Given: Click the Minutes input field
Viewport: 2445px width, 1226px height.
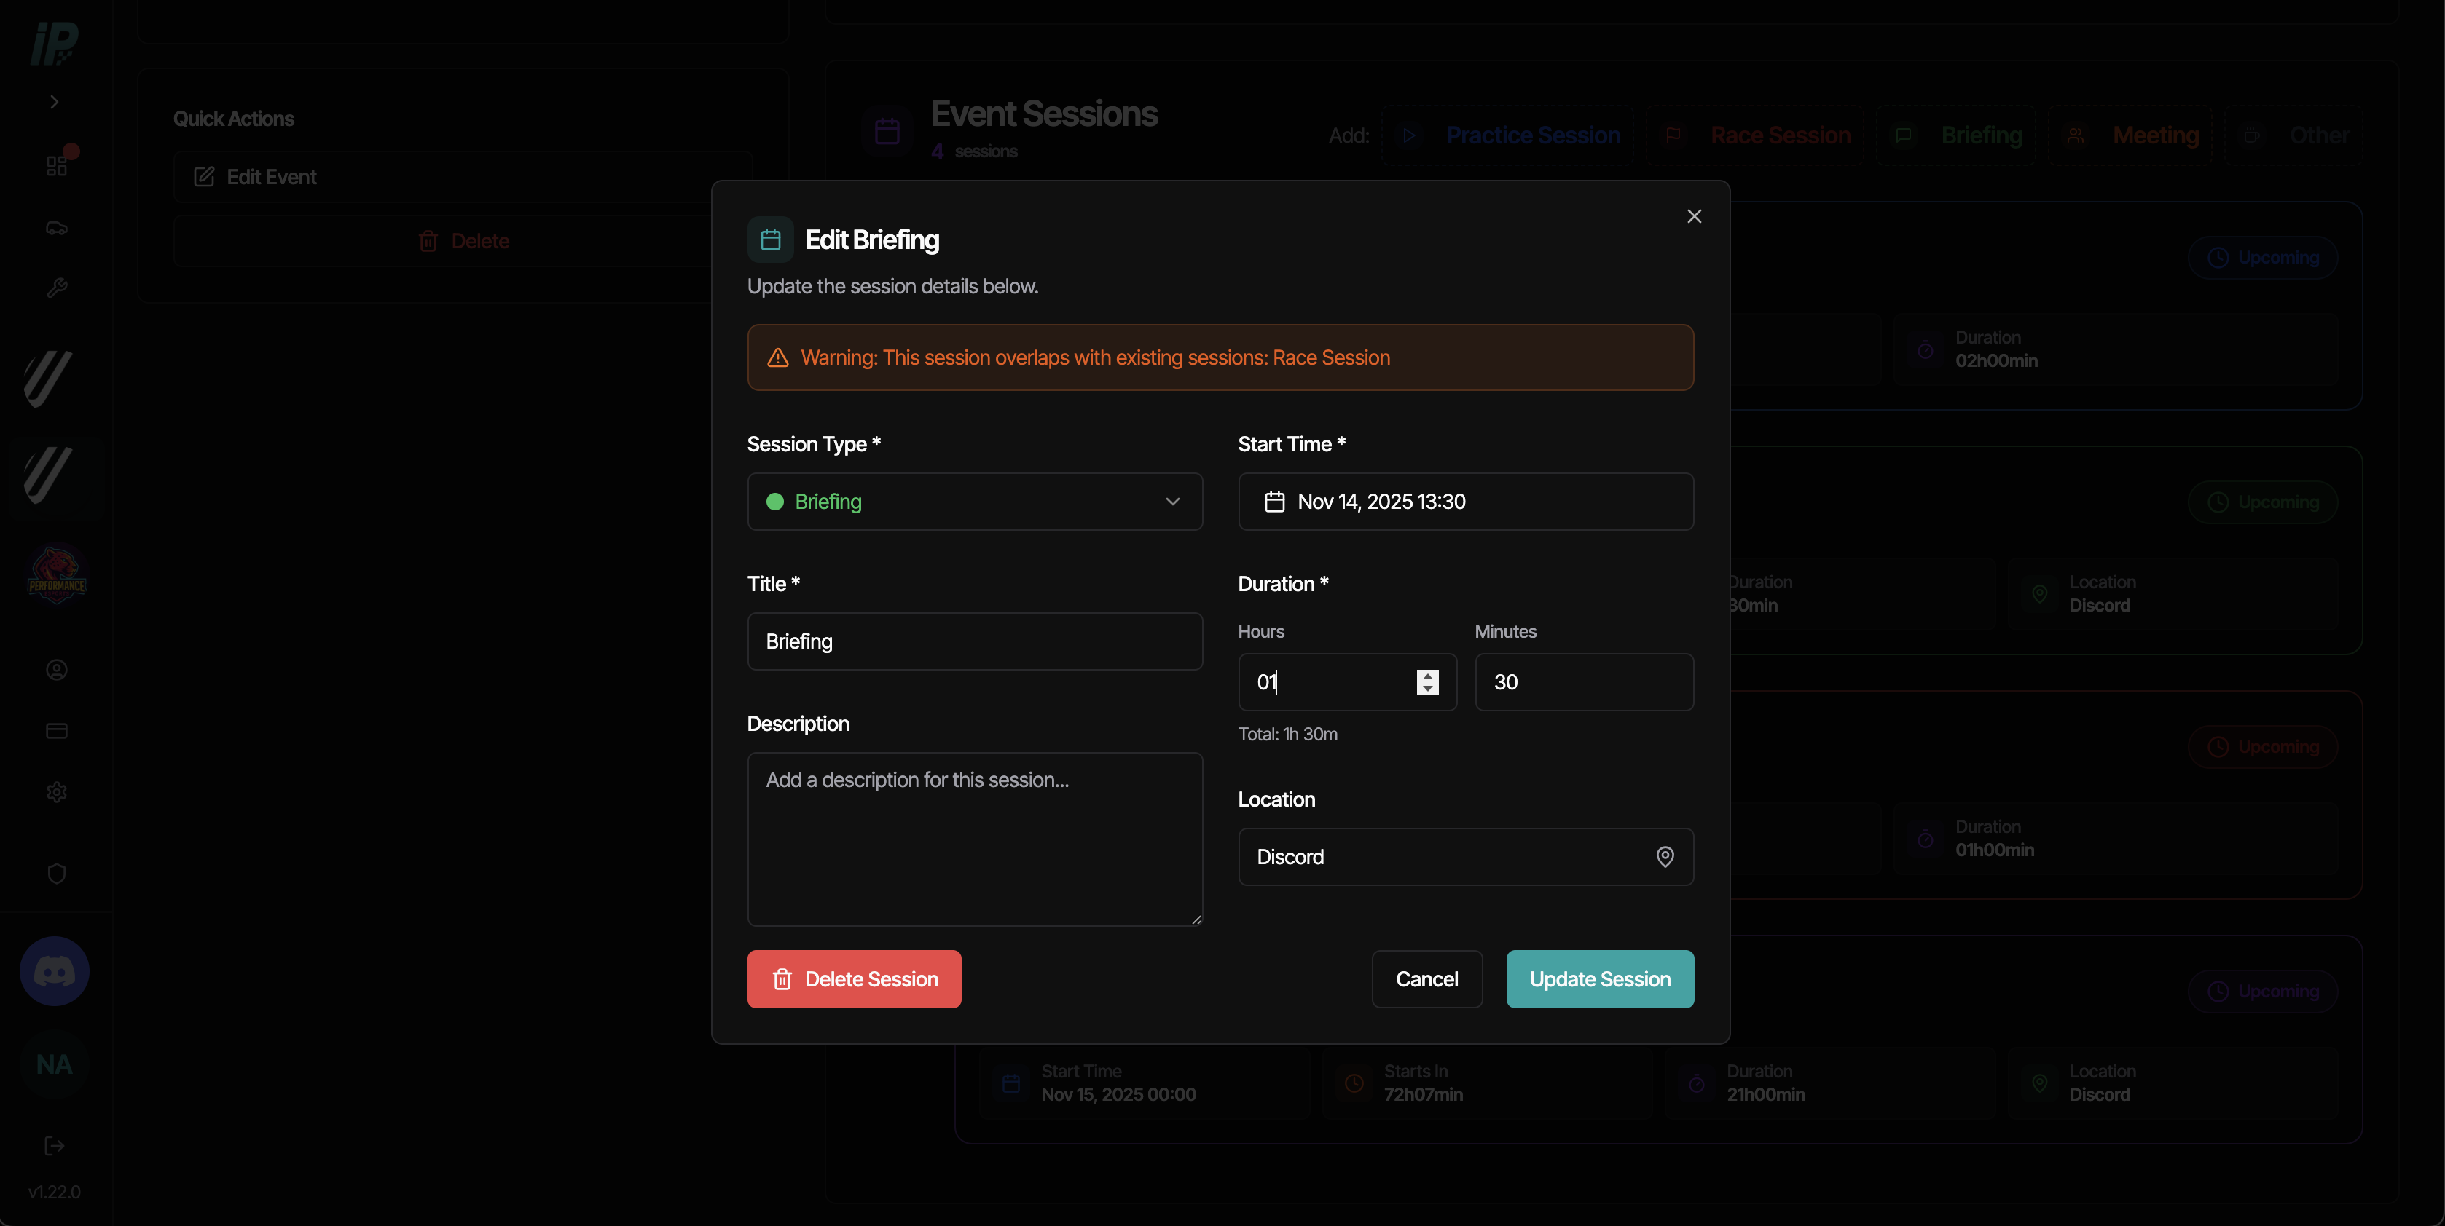Looking at the screenshot, I should (x=1583, y=681).
